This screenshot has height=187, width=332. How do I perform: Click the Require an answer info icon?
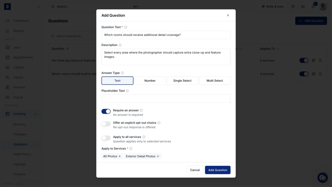click(x=141, y=110)
